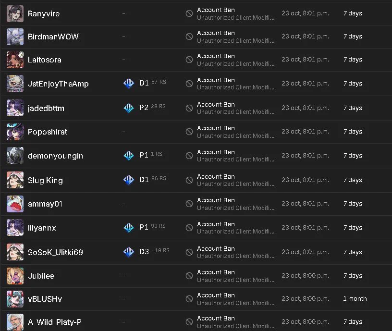Image resolution: width=392 pixels, height=331 pixels.
Task: Click the ban icon in the Ranyvire row
Action: pos(189,13)
